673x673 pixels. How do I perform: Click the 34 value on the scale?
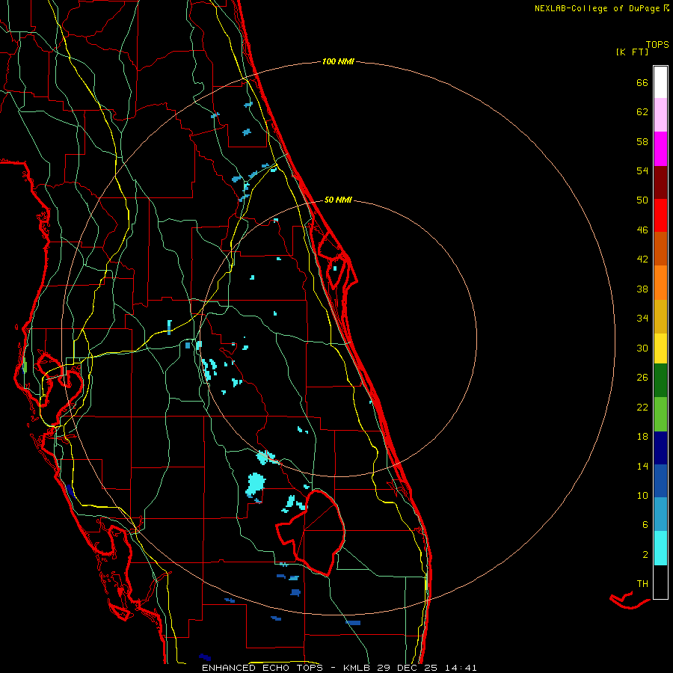pos(642,319)
